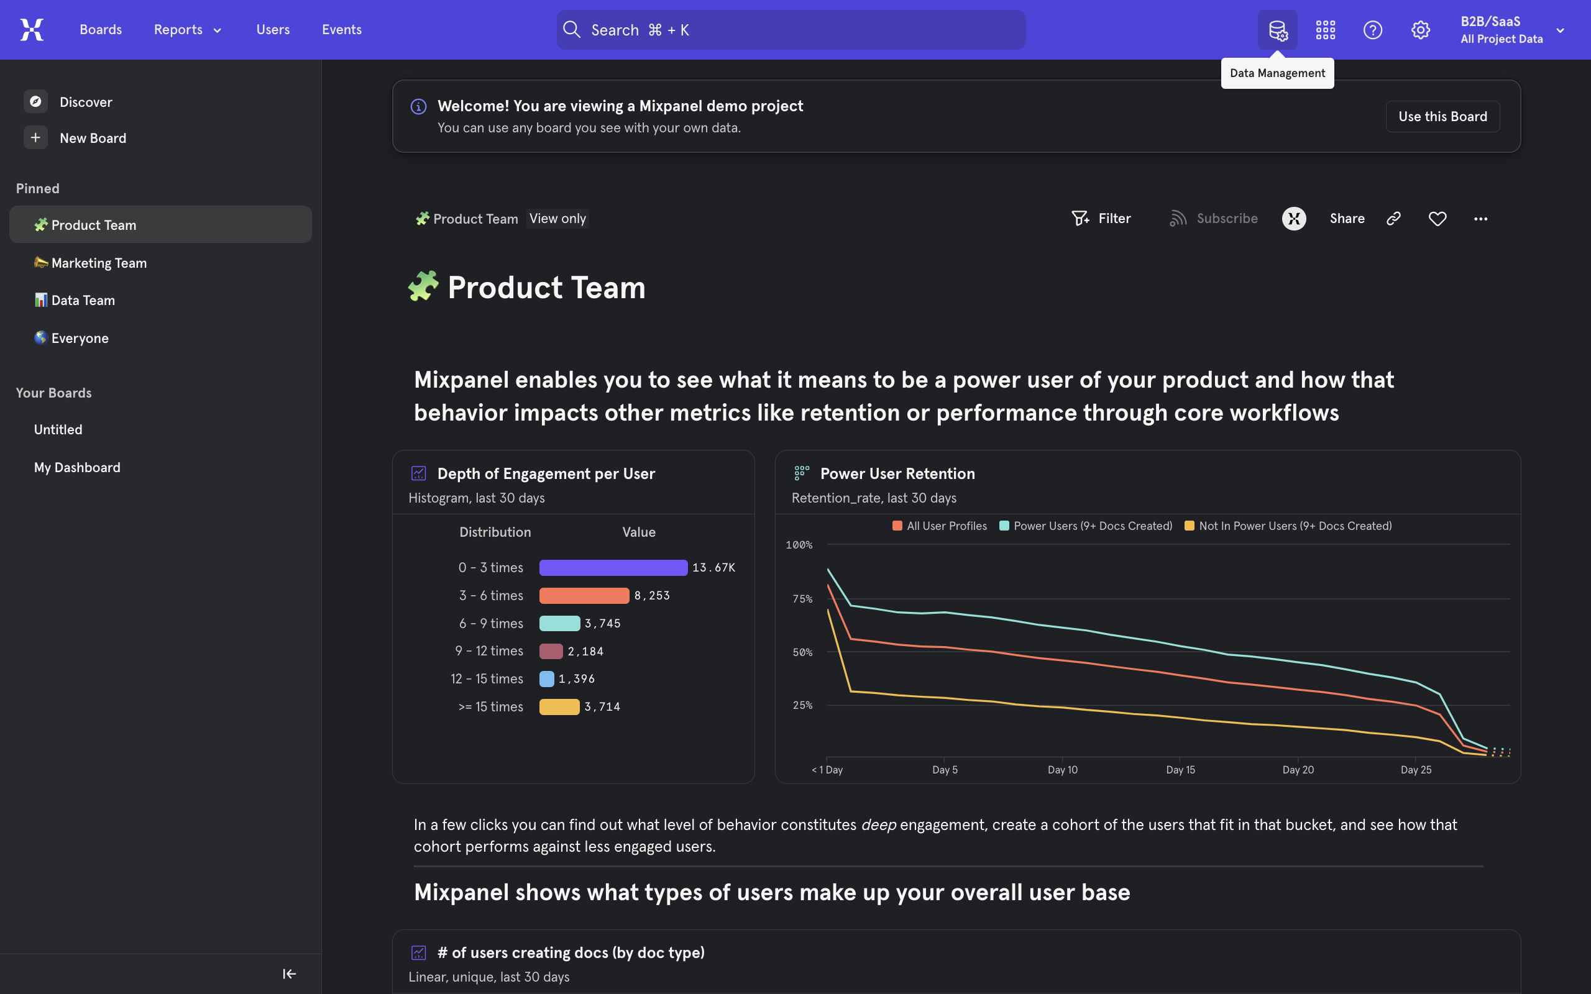Click the info icon in welcome banner

pyautogui.click(x=419, y=106)
